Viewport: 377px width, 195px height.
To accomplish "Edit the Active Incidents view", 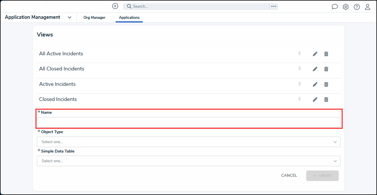I will tap(315, 84).
